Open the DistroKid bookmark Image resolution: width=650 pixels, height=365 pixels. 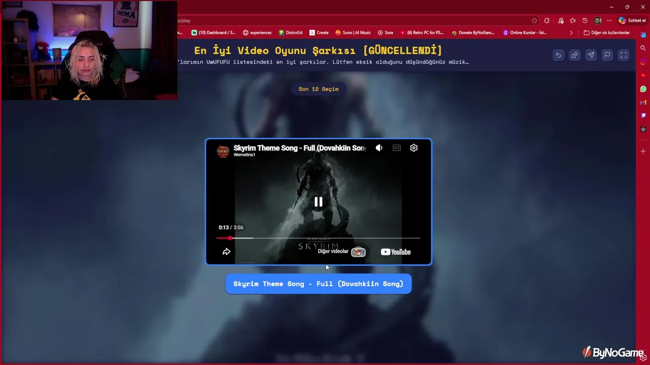pyautogui.click(x=290, y=32)
